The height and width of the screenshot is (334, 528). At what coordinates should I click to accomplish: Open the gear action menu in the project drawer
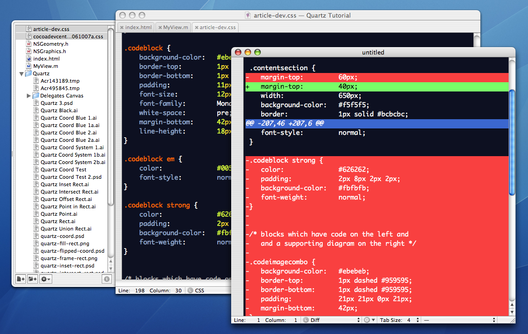point(45,279)
